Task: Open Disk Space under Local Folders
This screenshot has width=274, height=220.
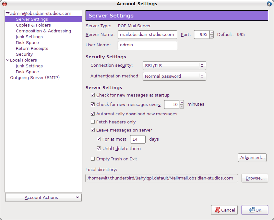Action: (27, 72)
